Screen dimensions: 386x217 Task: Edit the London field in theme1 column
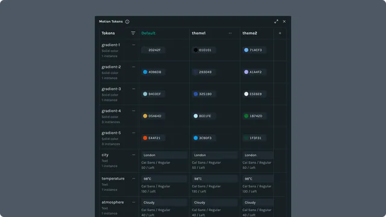pyautogui.click(x=215, y=155)
